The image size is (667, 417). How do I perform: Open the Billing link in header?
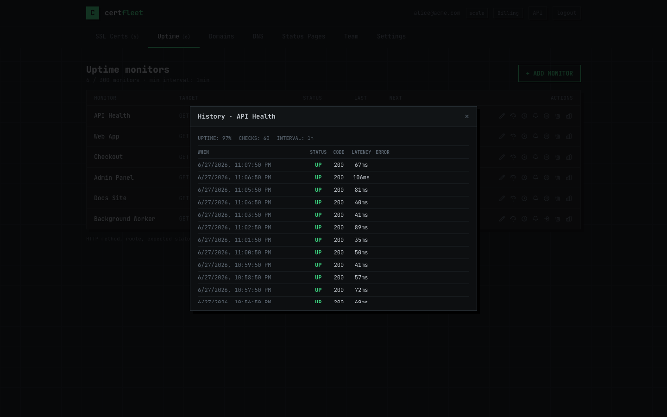tap(508, 13)
